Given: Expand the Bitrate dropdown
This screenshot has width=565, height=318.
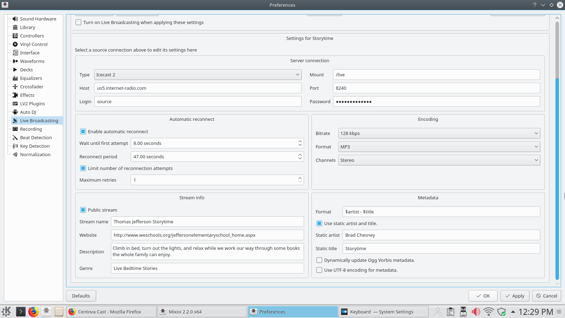Looking at the screenshot, I should coord(439,133).
